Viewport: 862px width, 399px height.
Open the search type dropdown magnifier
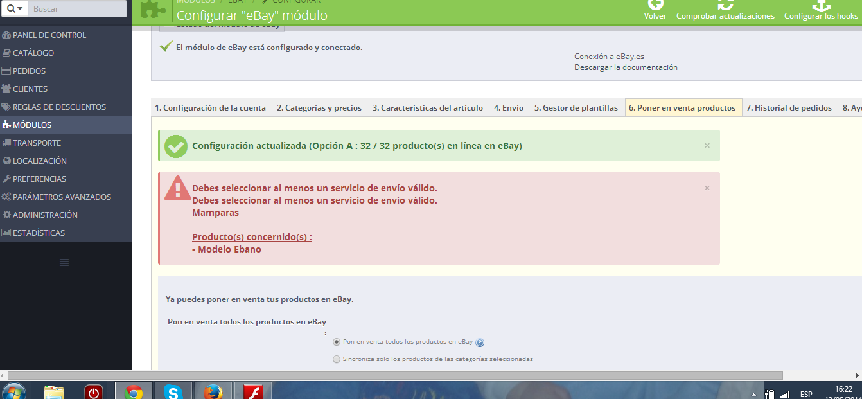(15, 8)
